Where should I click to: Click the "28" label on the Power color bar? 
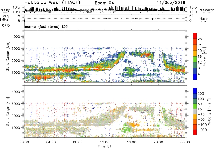pyautogui.click(x=200, y=39)
